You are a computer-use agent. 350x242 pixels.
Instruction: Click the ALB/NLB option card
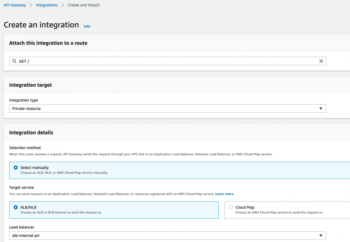113,210
